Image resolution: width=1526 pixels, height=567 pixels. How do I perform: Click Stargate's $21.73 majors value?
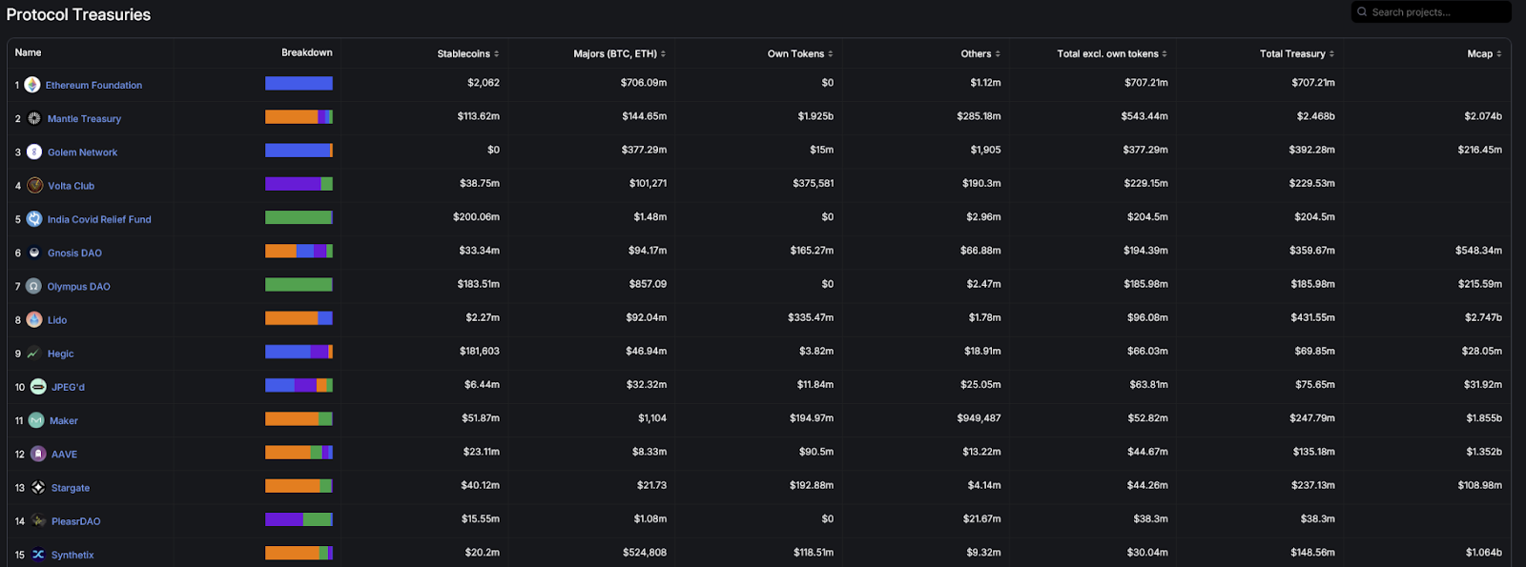651,485
